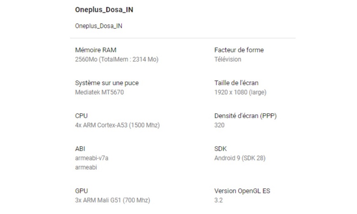Image resolution: width=357 pixels, height=214 pixels.
Task: Click the 4x ARM Cortex-A53 value
Action: tap(117, 125)
